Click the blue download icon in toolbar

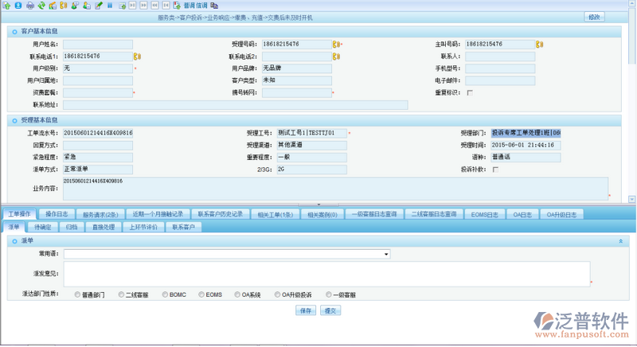tap(18, 5)
